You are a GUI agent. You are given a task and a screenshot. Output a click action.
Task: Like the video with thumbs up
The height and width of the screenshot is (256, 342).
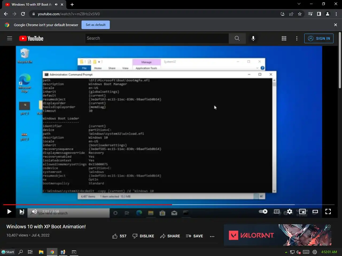click(x=119, y=236)
